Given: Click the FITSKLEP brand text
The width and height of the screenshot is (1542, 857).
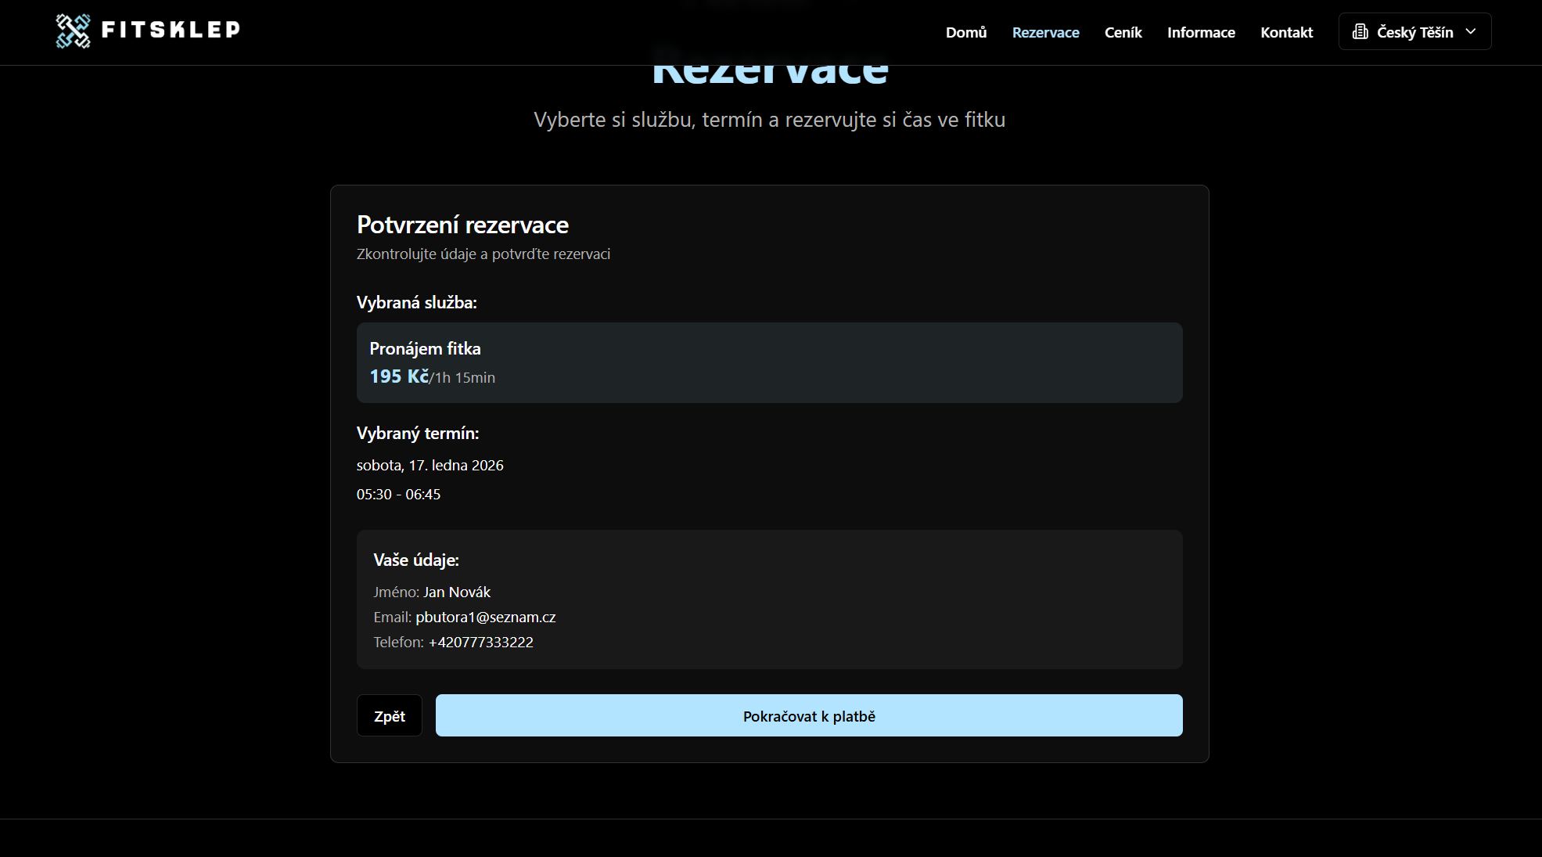Looking at the screenshot, I should coord(171,30).
